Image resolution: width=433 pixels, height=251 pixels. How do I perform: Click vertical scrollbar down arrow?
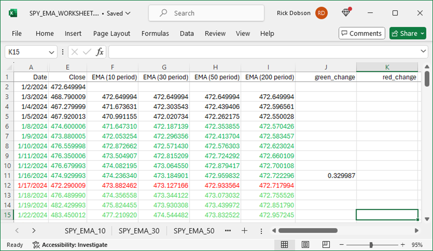427,219
